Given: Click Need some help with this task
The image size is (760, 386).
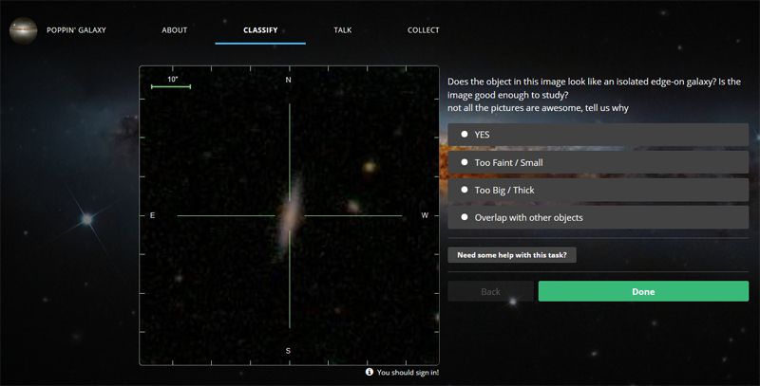Looking at the screenshot, I should [x=512, y=255].
